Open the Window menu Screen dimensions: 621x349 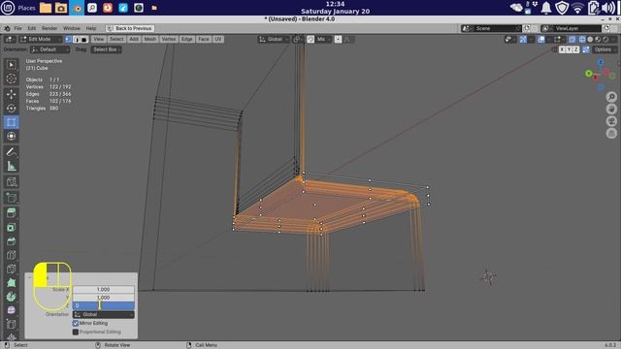[72, 28]
